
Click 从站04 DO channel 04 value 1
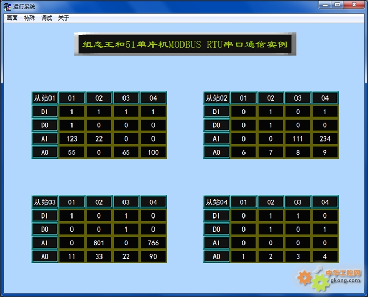(x=325, y=229)
